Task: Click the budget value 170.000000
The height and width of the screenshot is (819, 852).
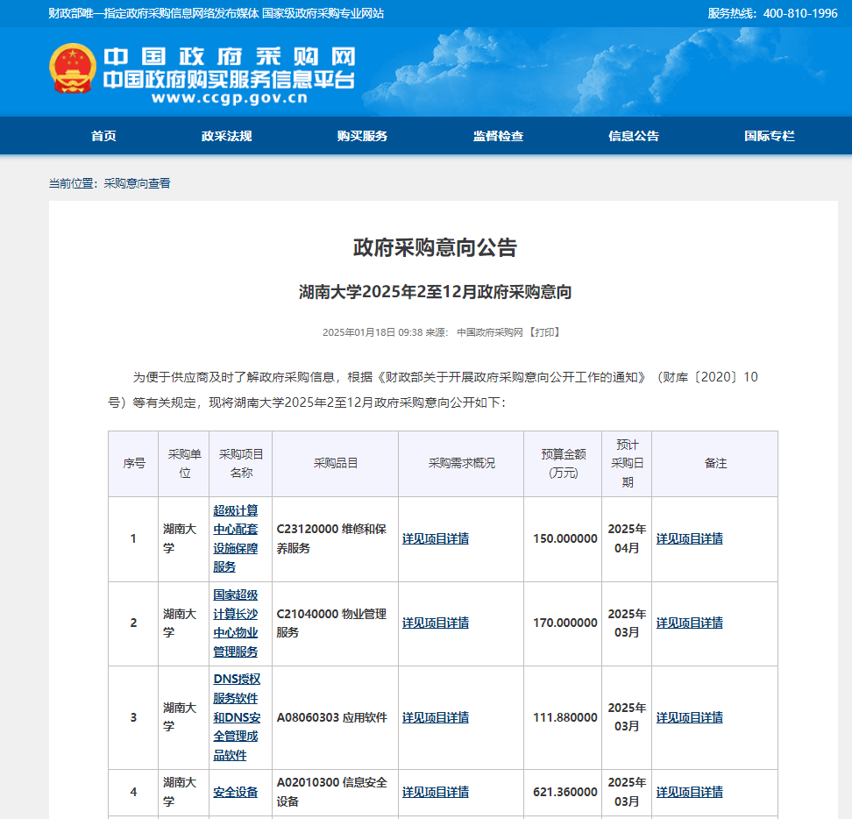Action: 565,623
